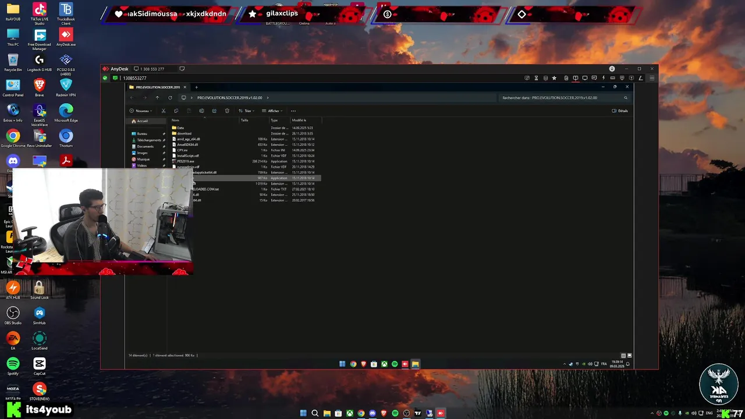Screen dimensions: 745x419
Task: Open the Afficher view dropdown
Action: [x=272, y=111]
